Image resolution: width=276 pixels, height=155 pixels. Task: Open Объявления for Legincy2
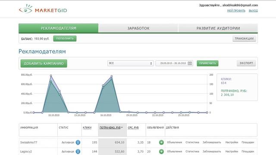tap(174, 152)
